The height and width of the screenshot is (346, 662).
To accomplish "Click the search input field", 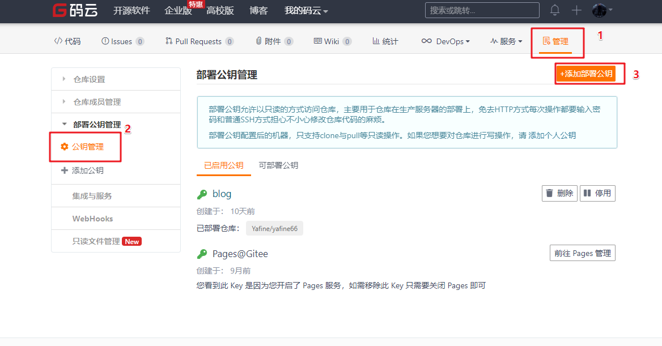I will [x=482, y=10].
